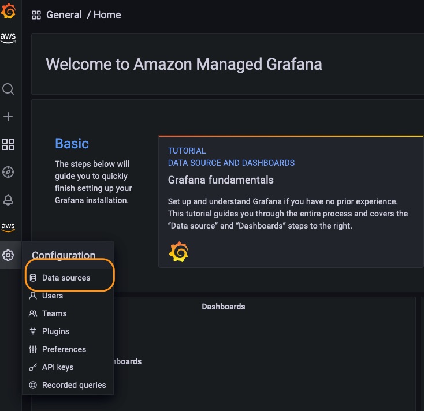Click the Preferences sliders icon
The image size is (424, 411).
[33, 349]
